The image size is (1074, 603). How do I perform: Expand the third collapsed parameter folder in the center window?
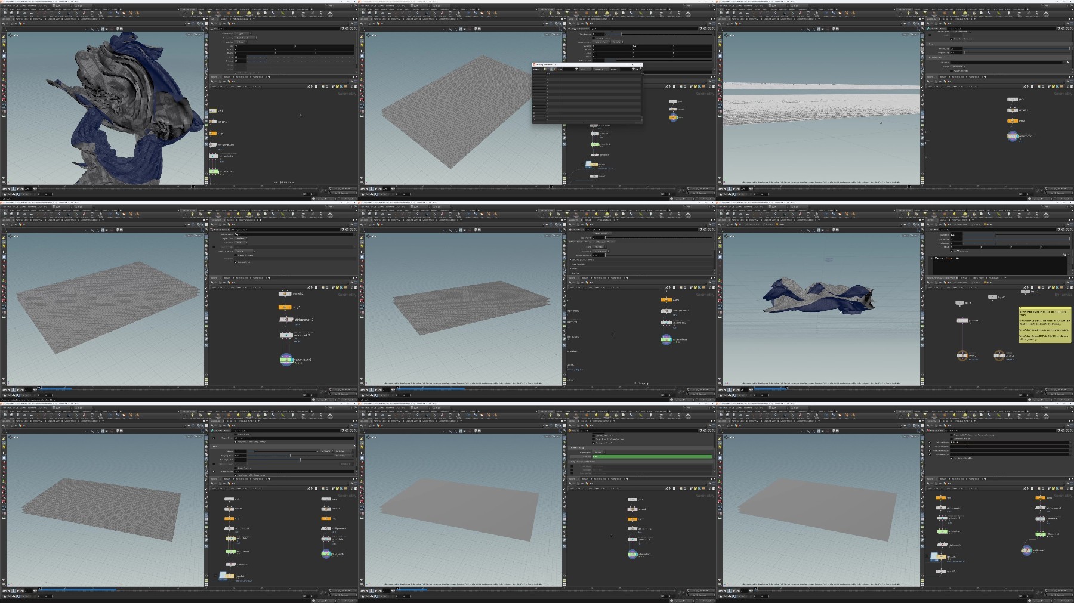(x=570, y=268)
